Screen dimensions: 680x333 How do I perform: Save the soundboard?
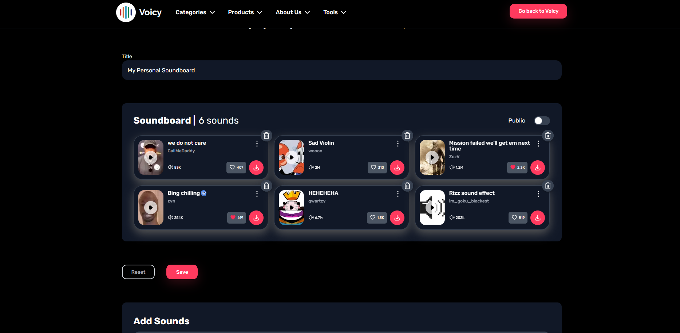coord(182,272)
